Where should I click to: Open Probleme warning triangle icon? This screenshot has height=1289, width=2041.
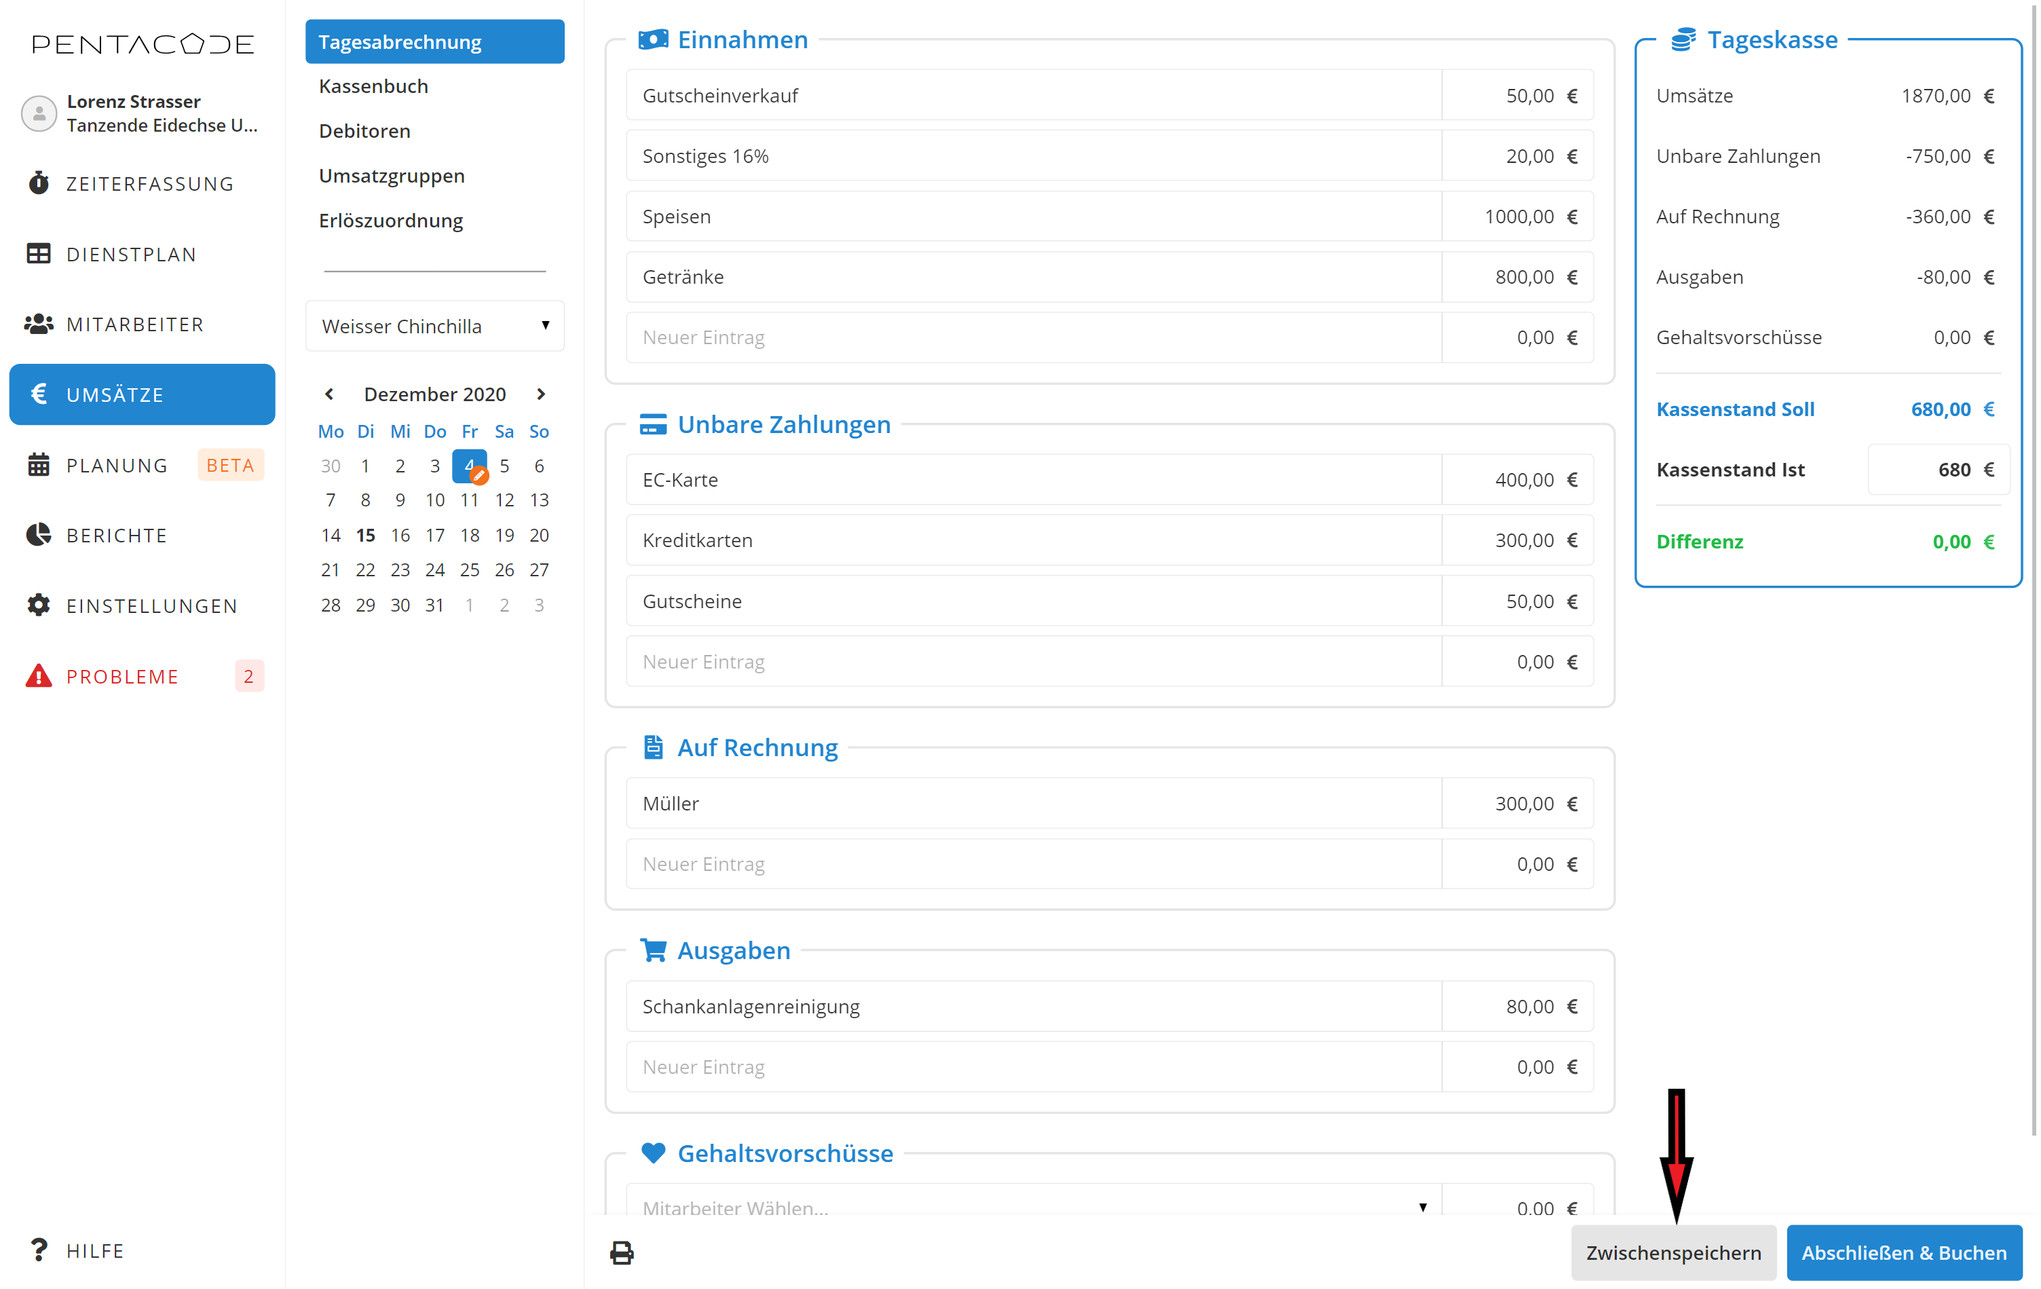(38, 675)
